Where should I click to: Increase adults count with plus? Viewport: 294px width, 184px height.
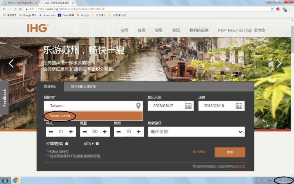click(71, 132)
